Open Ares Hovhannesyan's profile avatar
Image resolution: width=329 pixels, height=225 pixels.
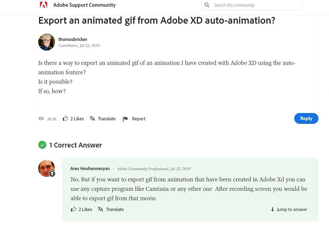tap(46, 168)
